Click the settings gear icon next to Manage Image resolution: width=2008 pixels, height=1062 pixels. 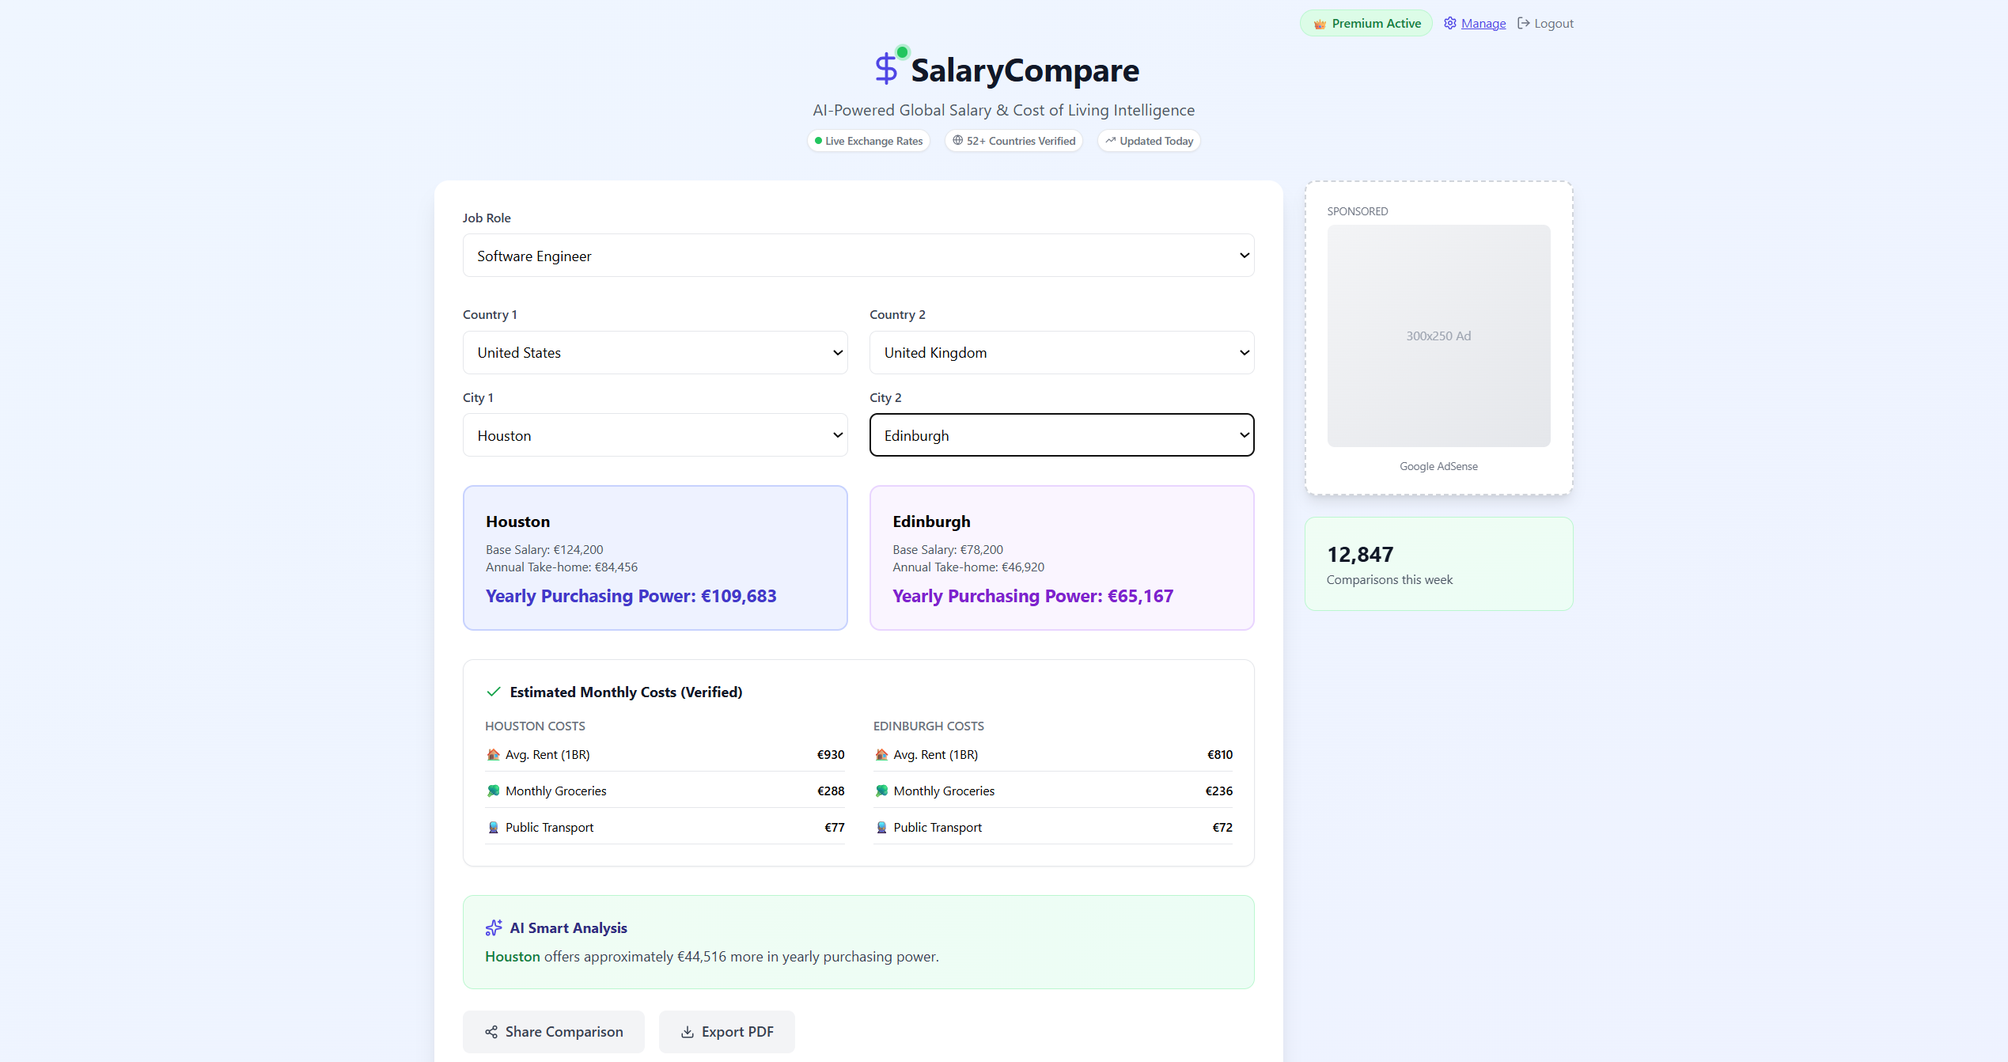pos(1450,23)
